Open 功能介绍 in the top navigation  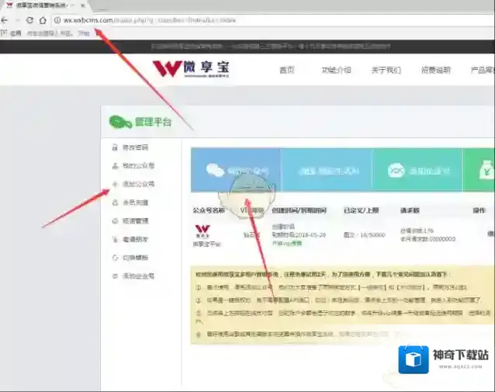336,70
